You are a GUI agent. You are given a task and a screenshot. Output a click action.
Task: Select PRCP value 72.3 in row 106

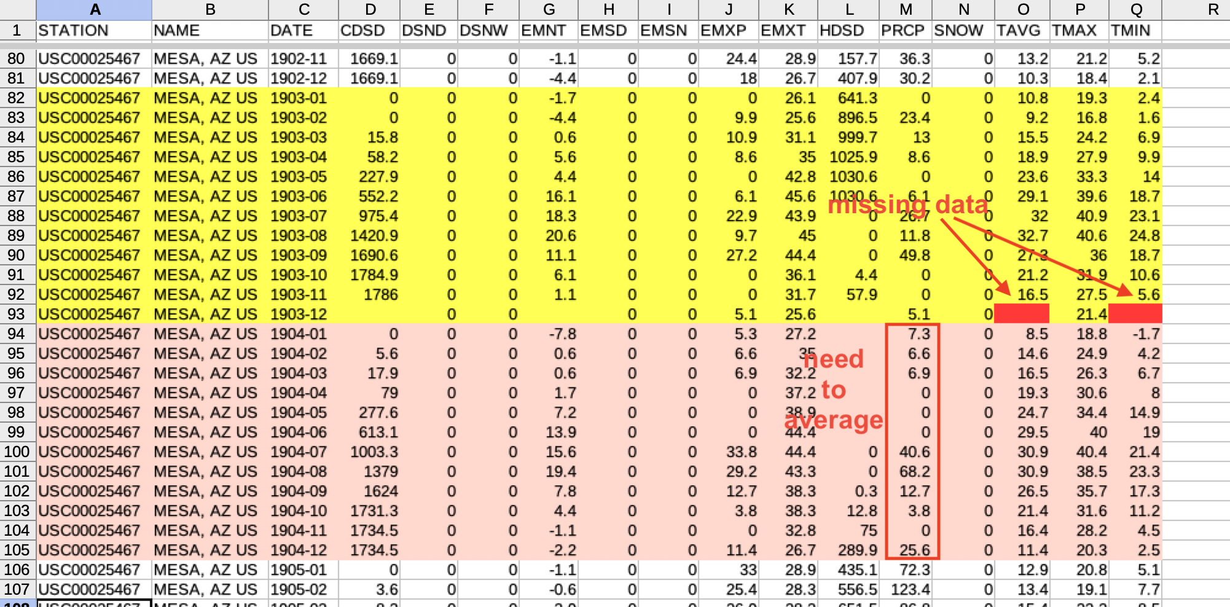coord(906,570)
